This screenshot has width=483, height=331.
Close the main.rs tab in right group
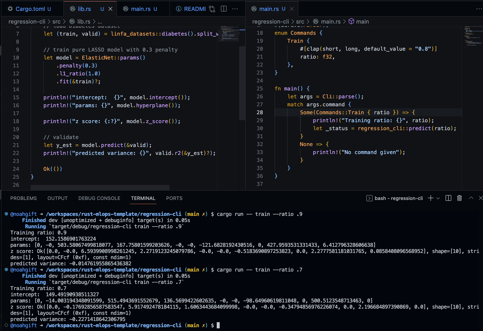[292, 9]
